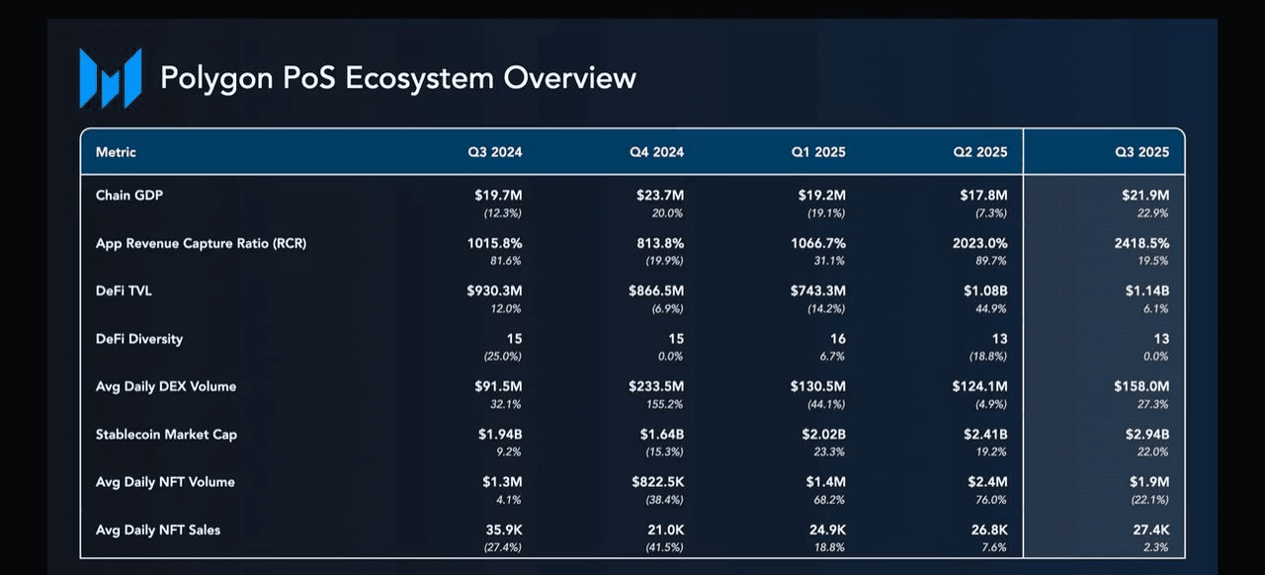This screenshot has height=575, width=1265.
Task: Click the Q2 2025 column header
Action: [979, 152]
